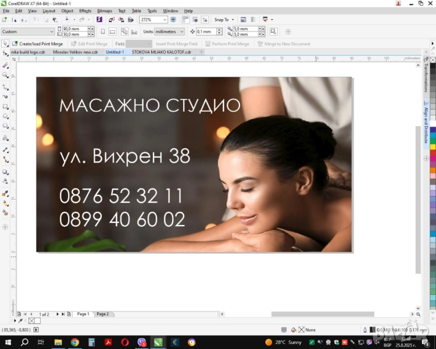Toggle Show guidelines

pos(205,19)
